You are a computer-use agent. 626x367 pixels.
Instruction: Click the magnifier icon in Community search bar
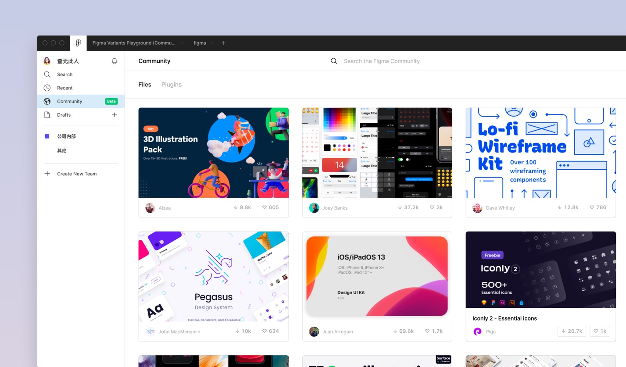(334, 61)
